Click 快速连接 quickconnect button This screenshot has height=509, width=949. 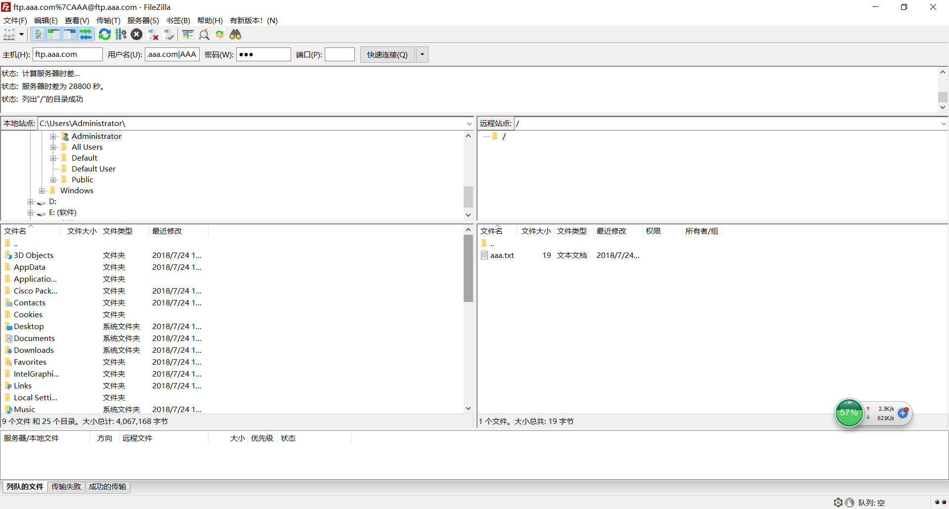pyautogui.click(x=388, y=54)
